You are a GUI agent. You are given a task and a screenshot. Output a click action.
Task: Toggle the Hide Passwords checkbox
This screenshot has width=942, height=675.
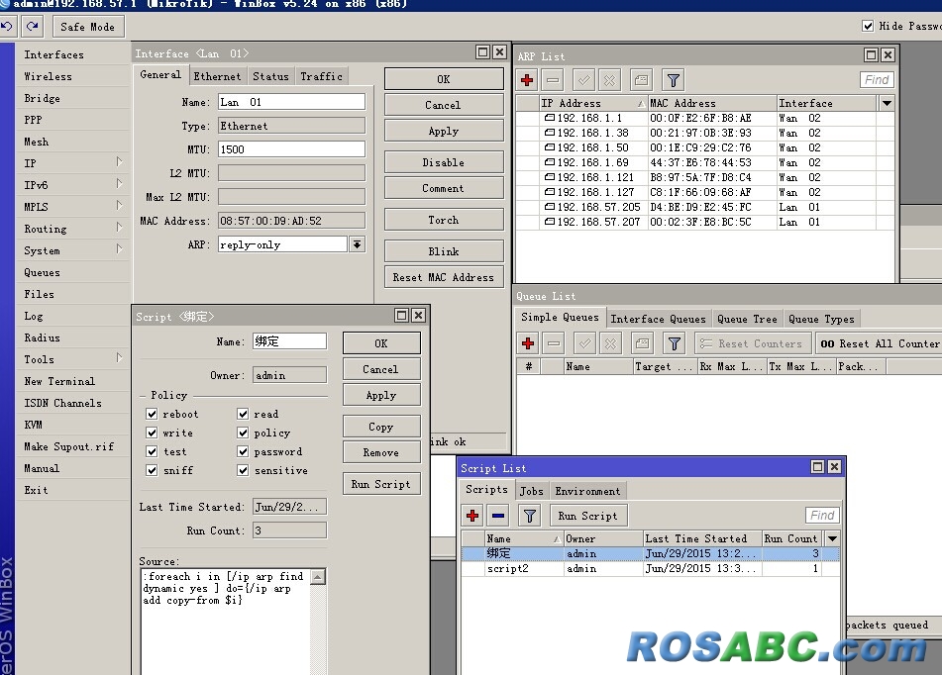click(x=868, y=26)
